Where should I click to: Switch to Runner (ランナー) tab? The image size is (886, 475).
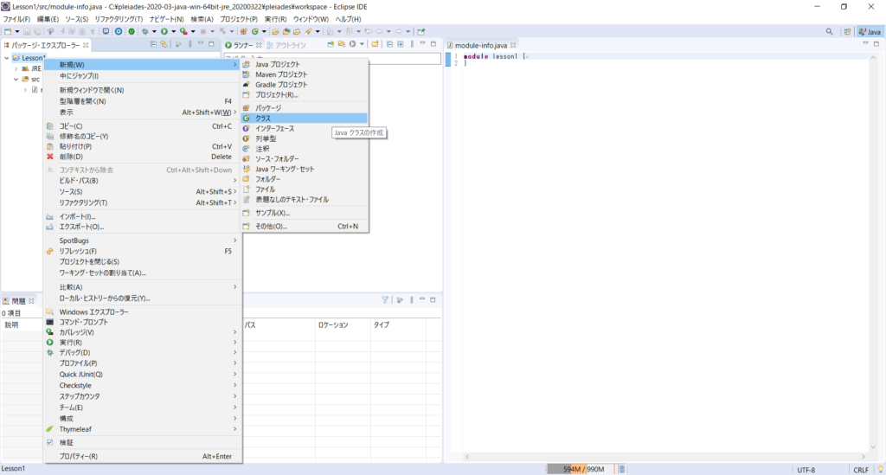[x=243, y=45]
